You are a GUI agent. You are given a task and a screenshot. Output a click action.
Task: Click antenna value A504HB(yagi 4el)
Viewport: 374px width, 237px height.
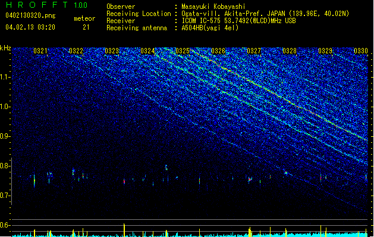pos(210,28)
